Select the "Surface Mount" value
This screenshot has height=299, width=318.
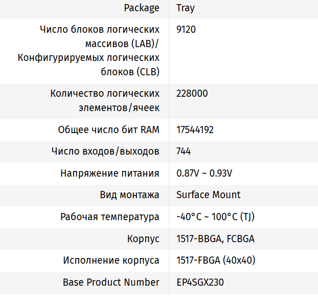[208, 195]
